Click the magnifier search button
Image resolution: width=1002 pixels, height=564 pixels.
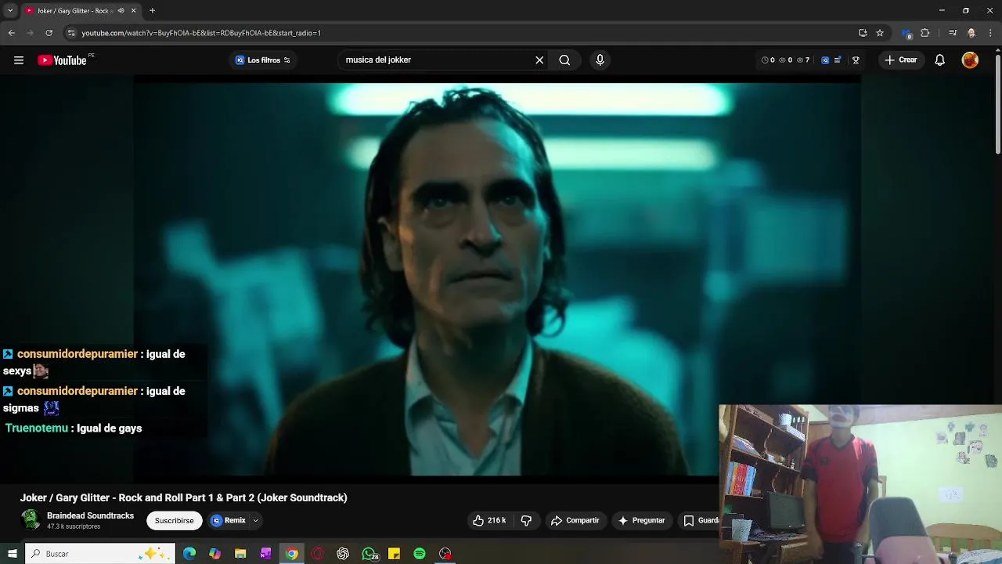pos(564,60)
